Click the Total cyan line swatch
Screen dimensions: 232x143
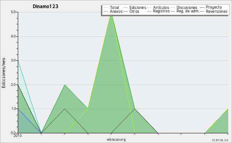106,8
